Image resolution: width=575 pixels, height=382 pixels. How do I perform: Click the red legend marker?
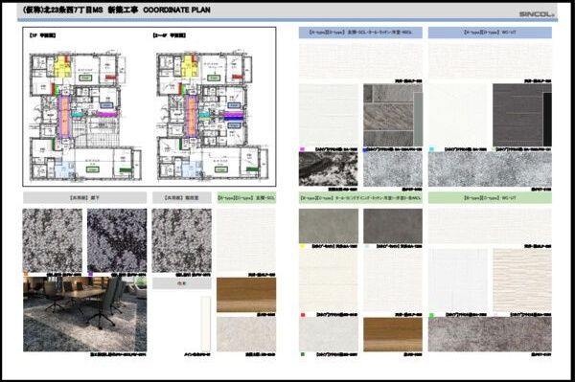303,315
